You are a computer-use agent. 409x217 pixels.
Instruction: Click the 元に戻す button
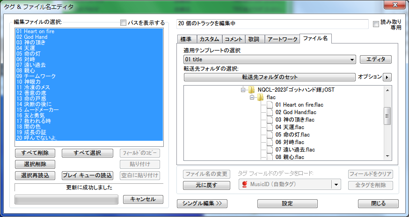coord(206,185)
